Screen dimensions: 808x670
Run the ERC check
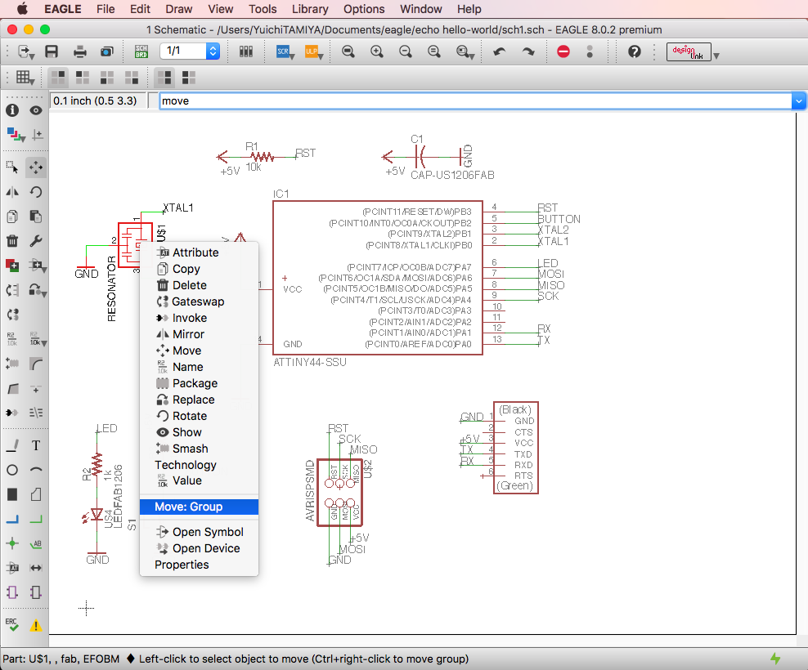12,625
